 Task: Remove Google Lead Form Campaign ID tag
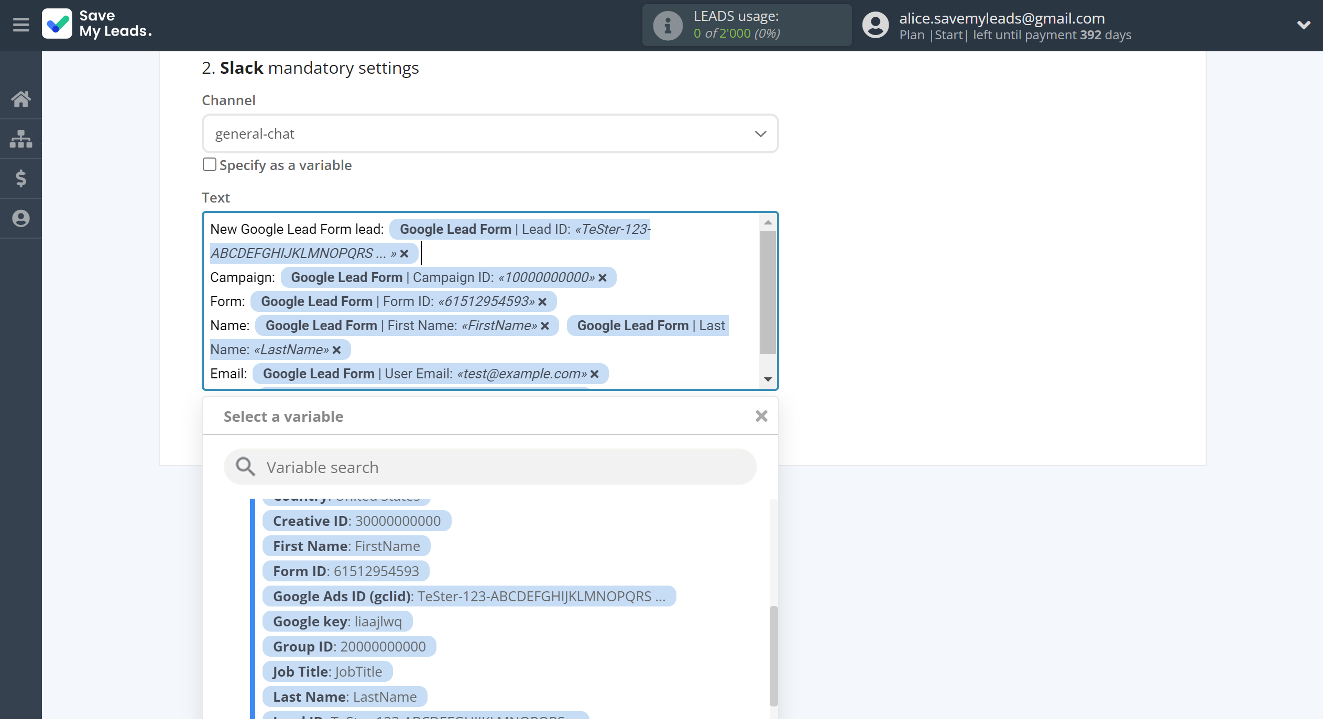click(602, 277)
